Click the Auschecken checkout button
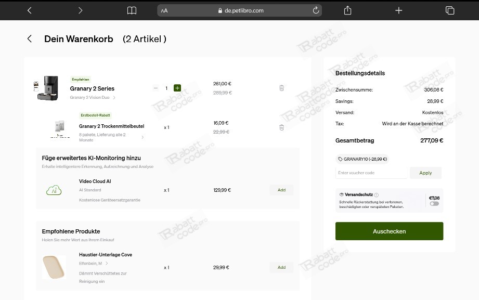 389,231
